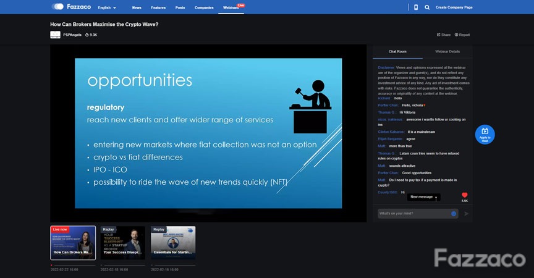Open the English language dropdown
The width and height of the screenshot is (534, 278).
click(x=107, y=7)
